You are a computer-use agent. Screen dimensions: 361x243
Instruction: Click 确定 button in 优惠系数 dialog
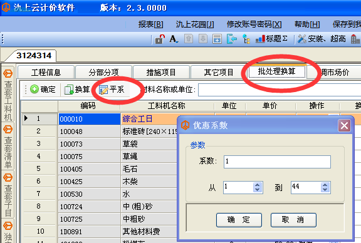point(239,220)
